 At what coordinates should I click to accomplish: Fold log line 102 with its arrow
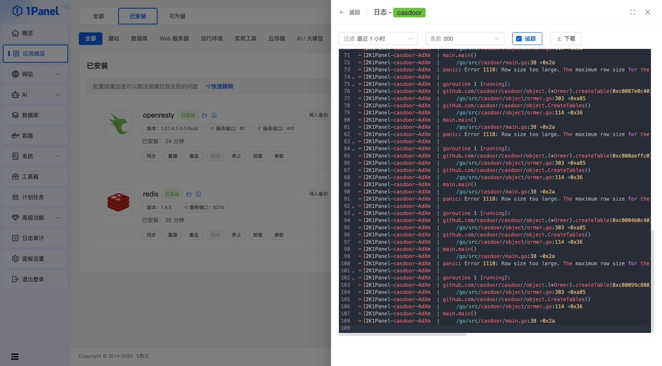pos(353,278)
